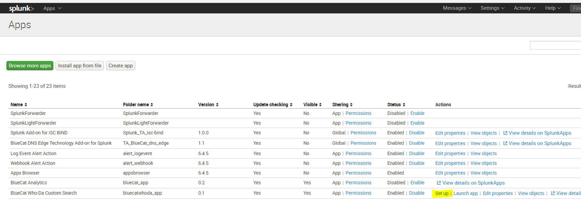Click the Create app button
Screen dimensions: 581x200
click(x=121, y=66)
